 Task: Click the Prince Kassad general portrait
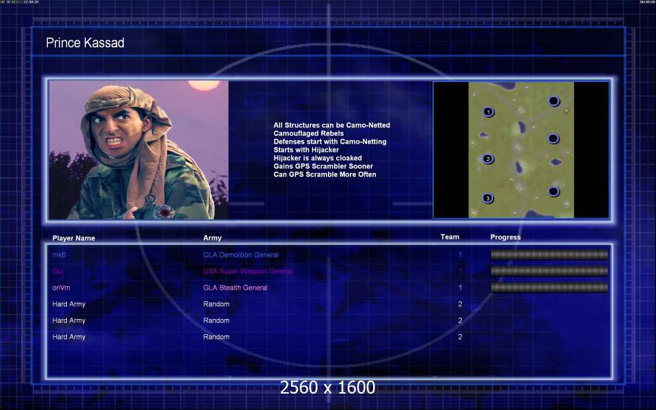tap(139, 150)
